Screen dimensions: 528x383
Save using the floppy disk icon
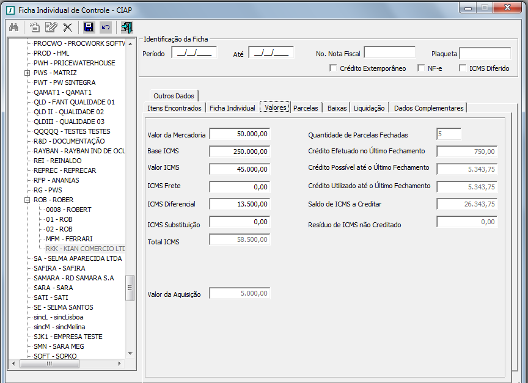point(89,27)
